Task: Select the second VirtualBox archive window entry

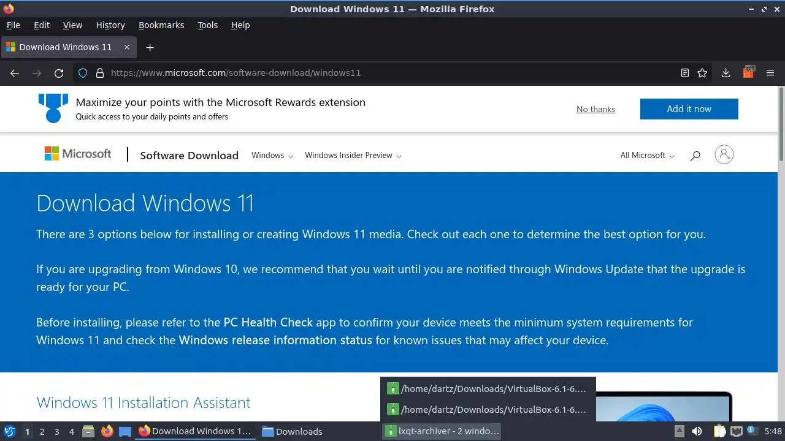Action: [x=488, y=409]
